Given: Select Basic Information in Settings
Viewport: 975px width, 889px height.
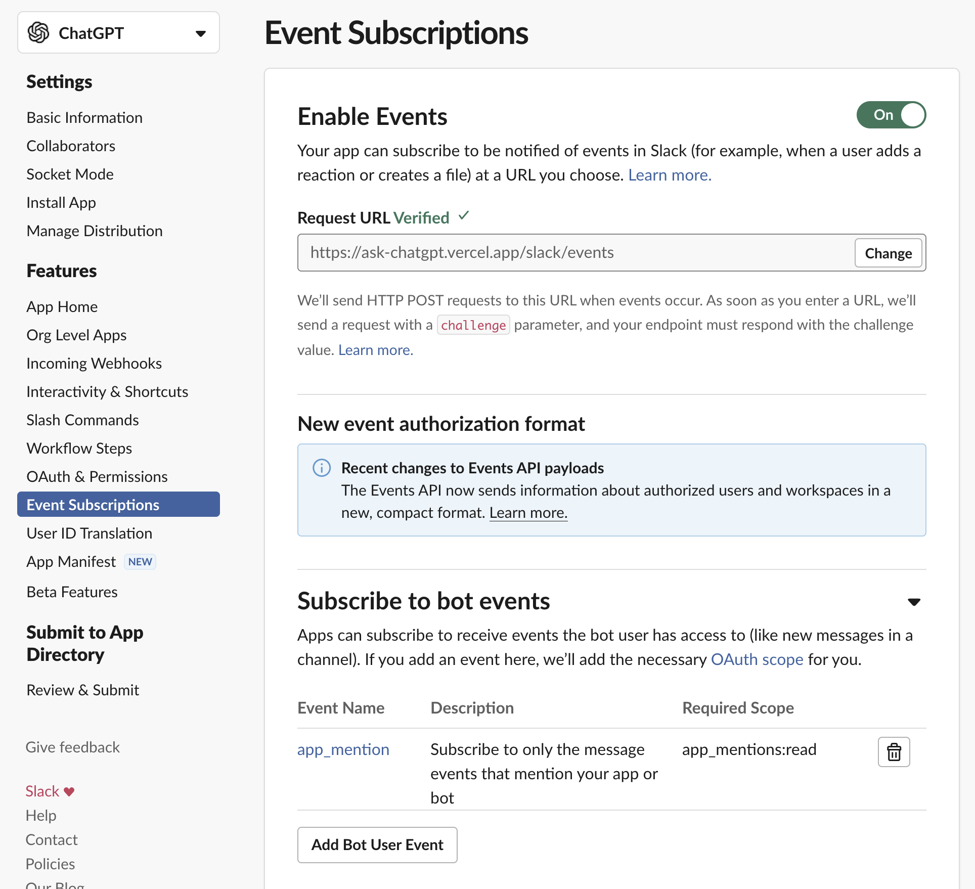Looking at the screenshot, I should click(x=84, y=117).
